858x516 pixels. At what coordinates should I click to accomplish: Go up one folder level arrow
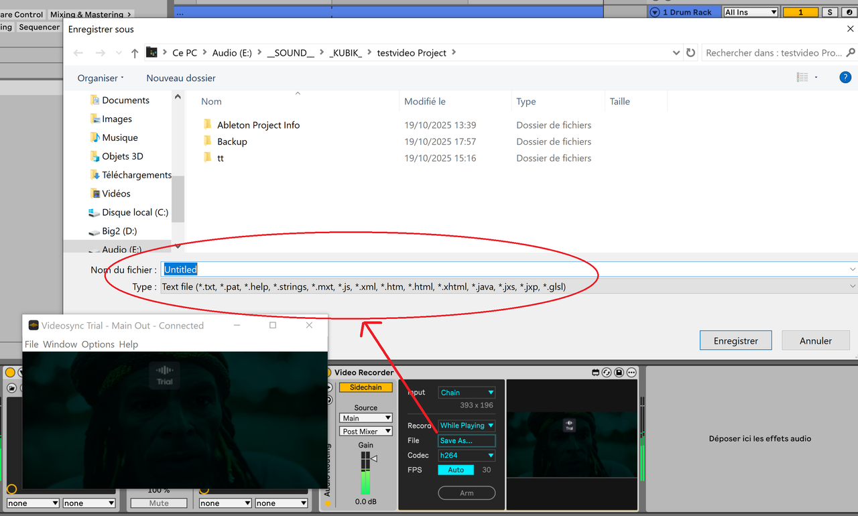[135, 53]
